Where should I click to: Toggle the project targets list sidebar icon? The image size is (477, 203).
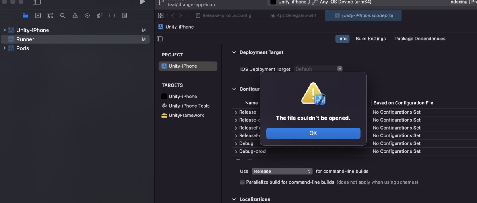(x=160, y=39)
